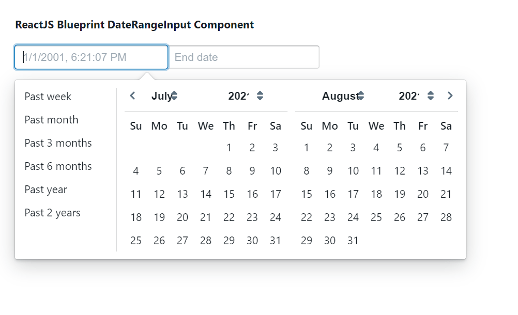The height and width of the screenshot is (315, 518).
Task: Click the stepper caret beside August
Action: pyautogui.click(x=361, y=95)
